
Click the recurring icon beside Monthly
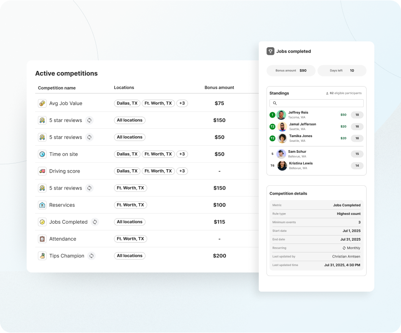[344, 248]
